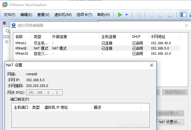Click the library search magnifier icon
The image size is (191, 130).
8,31
